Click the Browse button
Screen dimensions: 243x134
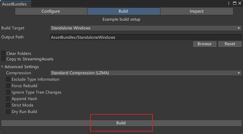coord(204,44)
